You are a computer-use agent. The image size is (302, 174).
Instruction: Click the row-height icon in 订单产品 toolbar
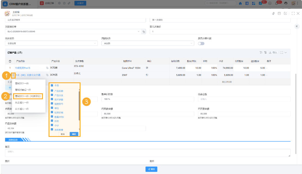point(261,53)
